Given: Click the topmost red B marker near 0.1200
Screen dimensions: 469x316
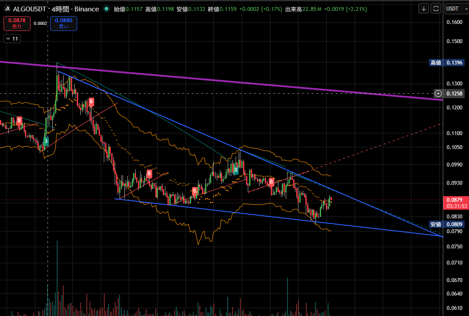Looking at the screenshot, I should tap(91, 102).
